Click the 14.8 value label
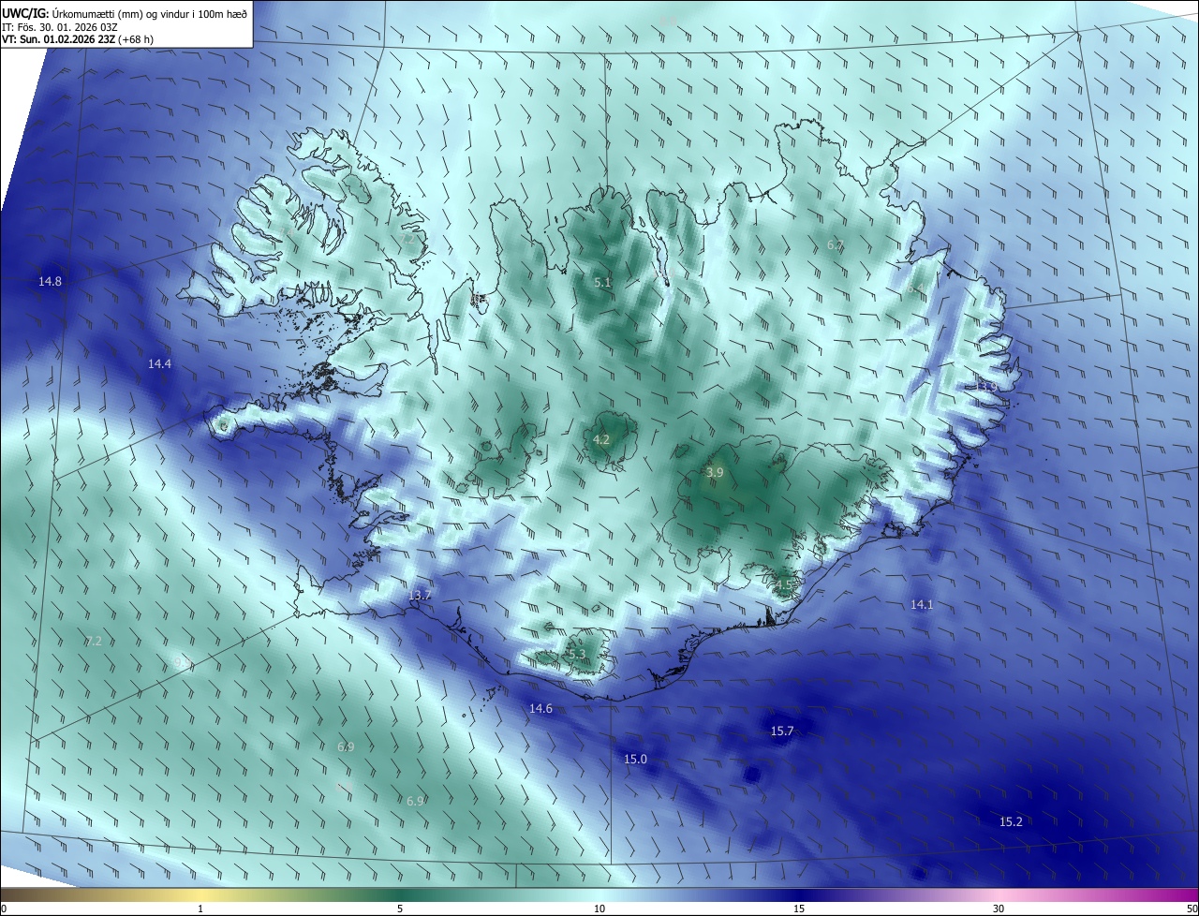 point(51,282)
